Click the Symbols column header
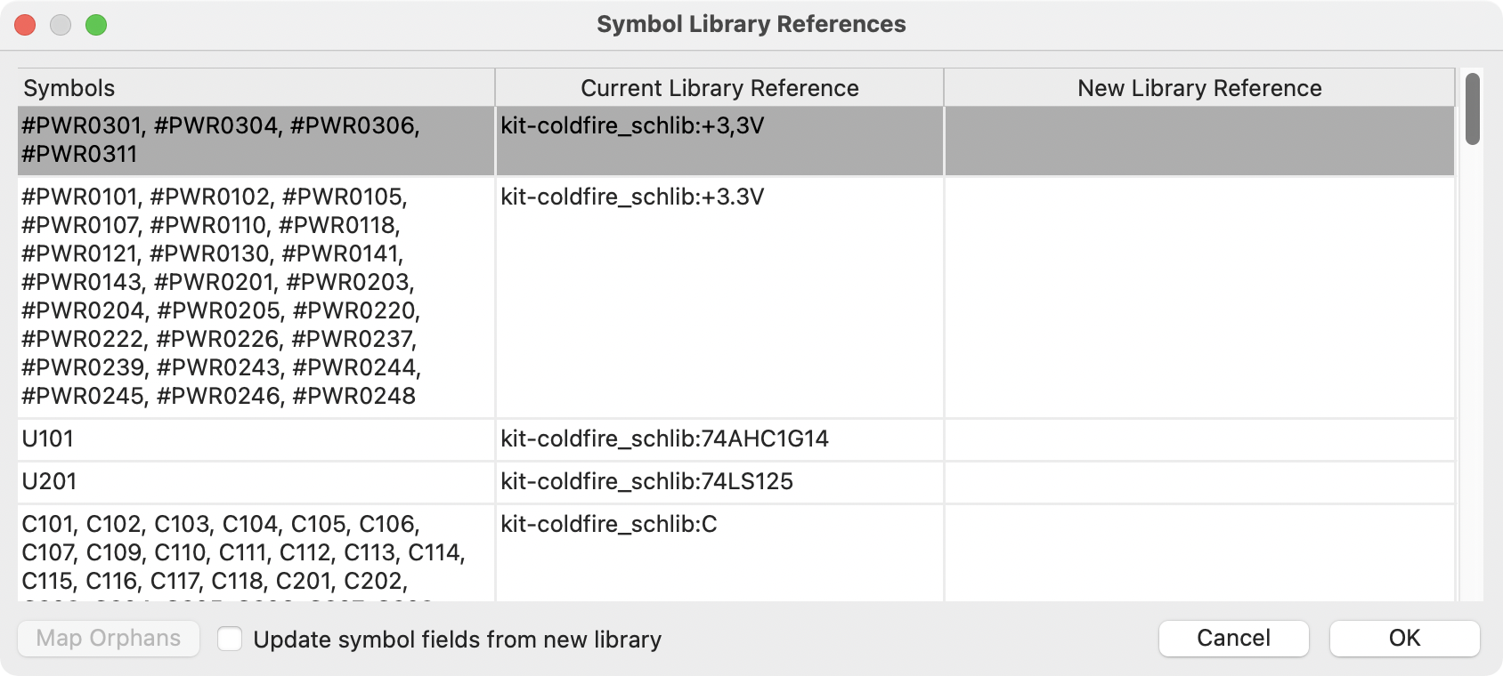The image size is (1503, 676). [256, 88]
